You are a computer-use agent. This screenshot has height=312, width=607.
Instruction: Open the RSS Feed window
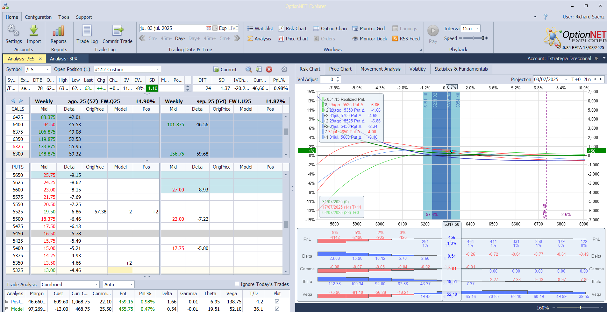[406, 39]
